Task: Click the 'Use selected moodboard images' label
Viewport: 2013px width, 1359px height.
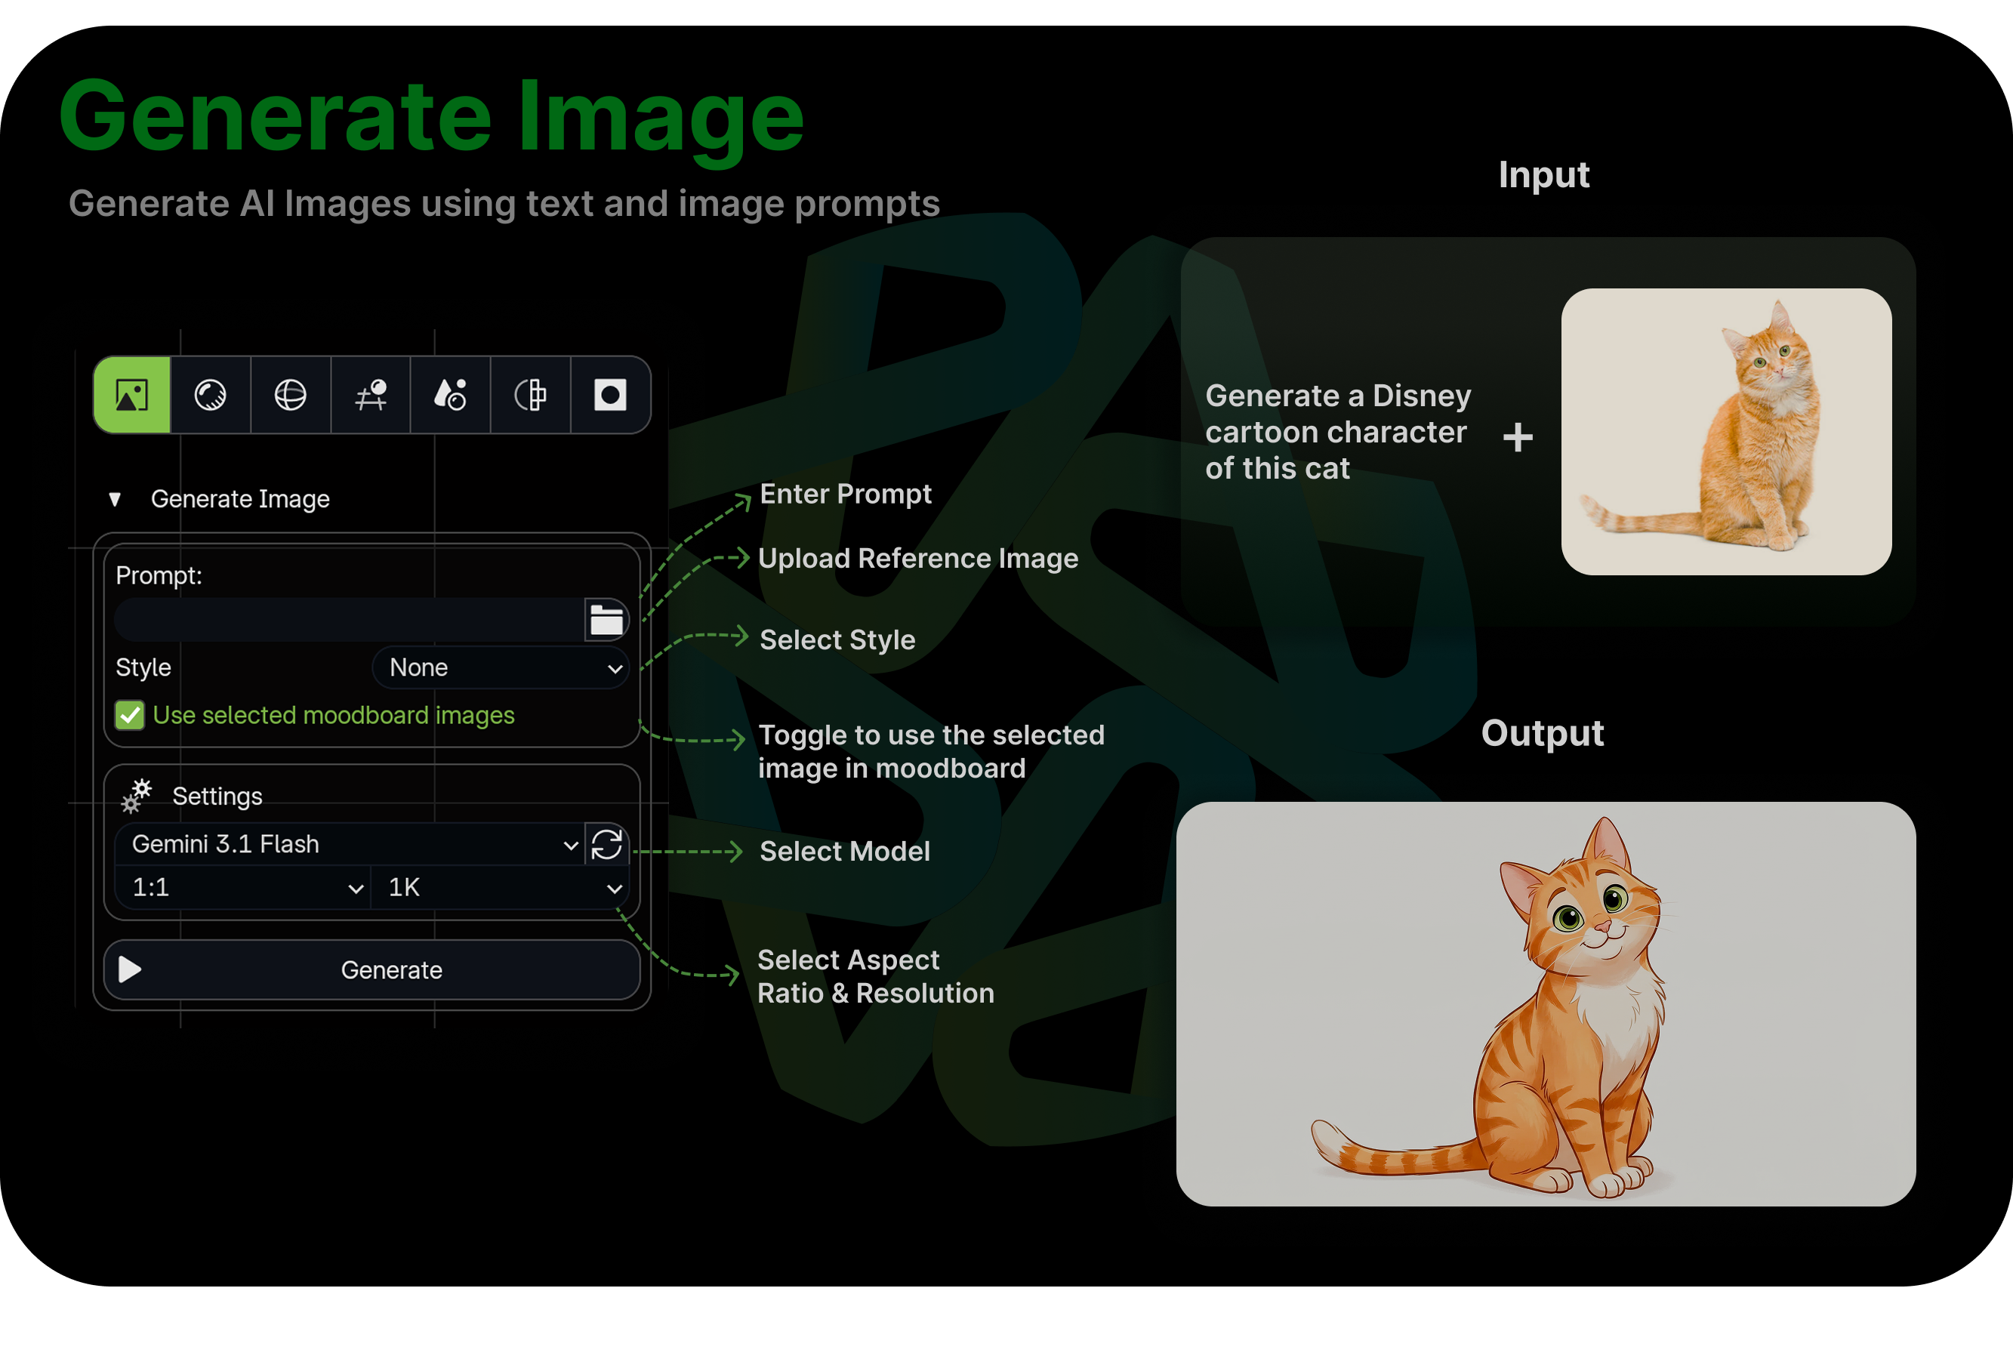Action: tap(334, 716)
